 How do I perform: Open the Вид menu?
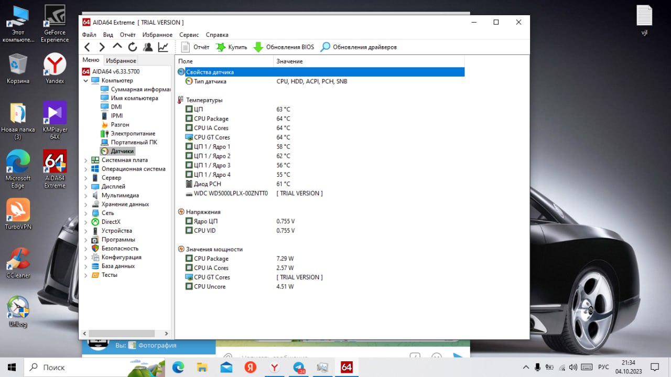point(108,35)
